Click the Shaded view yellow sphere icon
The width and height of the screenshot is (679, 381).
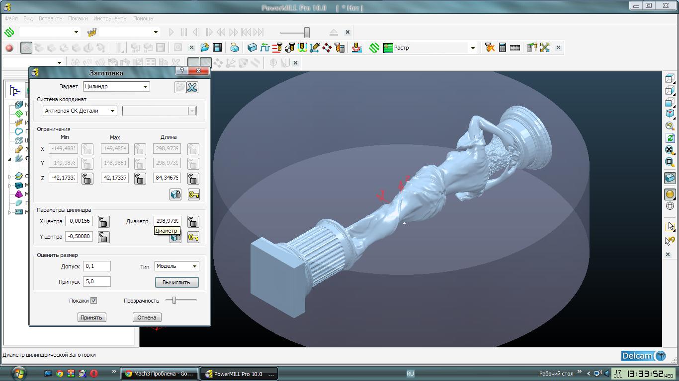(x=670, y=194)
